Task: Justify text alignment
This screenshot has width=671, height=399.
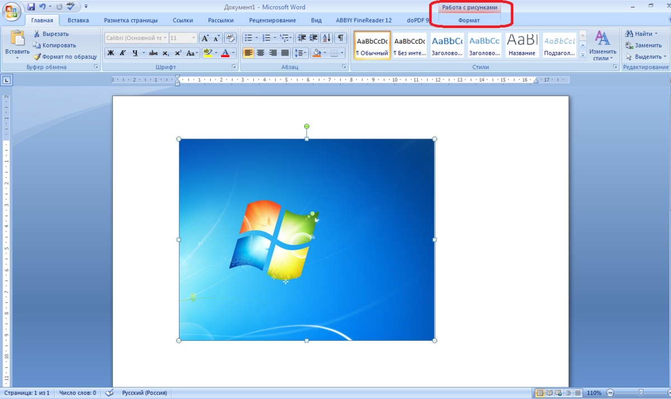Action: coord(285,53)
